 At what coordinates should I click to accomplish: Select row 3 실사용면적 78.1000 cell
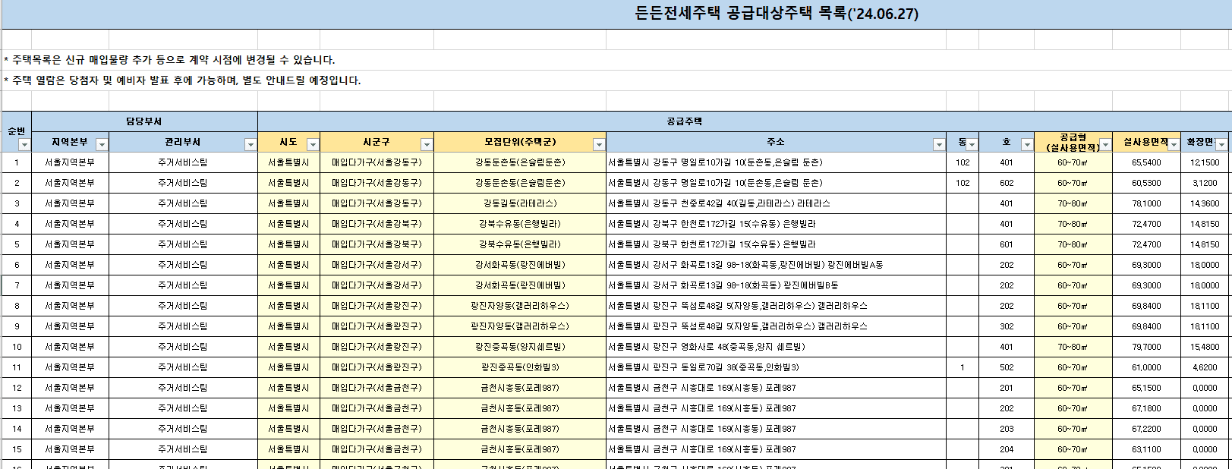(1146, 203)
